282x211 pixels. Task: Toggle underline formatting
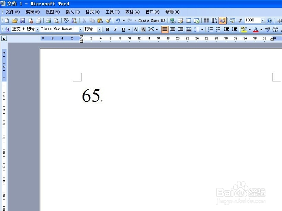coord(123,30)
